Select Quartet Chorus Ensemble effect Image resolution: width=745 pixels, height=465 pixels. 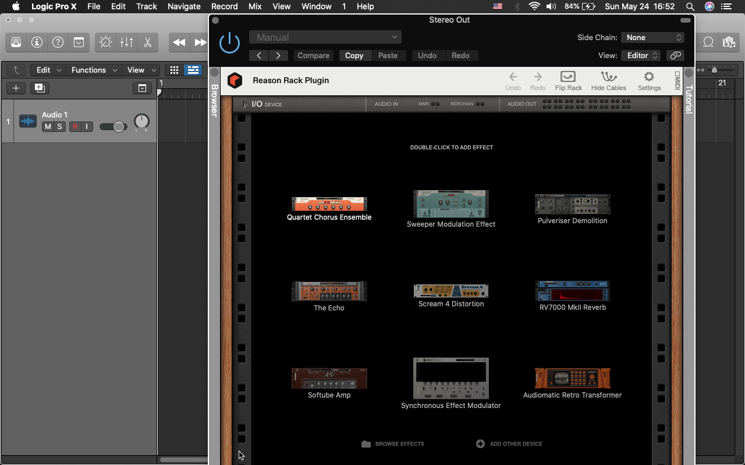click(x=329, y=209)
